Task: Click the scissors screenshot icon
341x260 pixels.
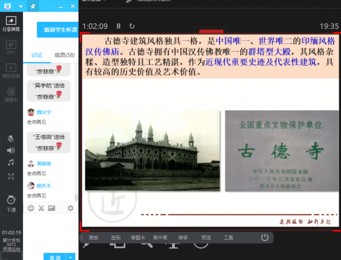Action: tap(41, 208)
